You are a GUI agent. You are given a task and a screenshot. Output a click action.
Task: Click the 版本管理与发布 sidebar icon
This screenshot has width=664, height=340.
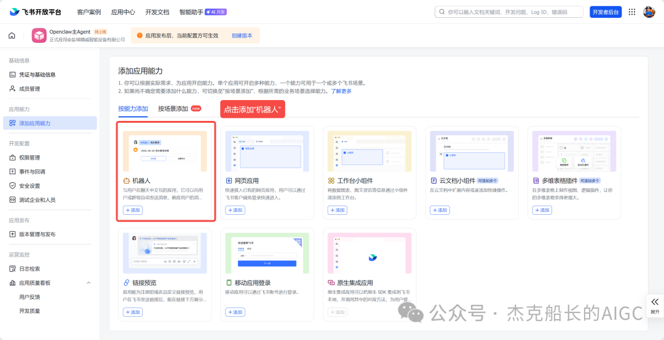click(x=12, y=234)
